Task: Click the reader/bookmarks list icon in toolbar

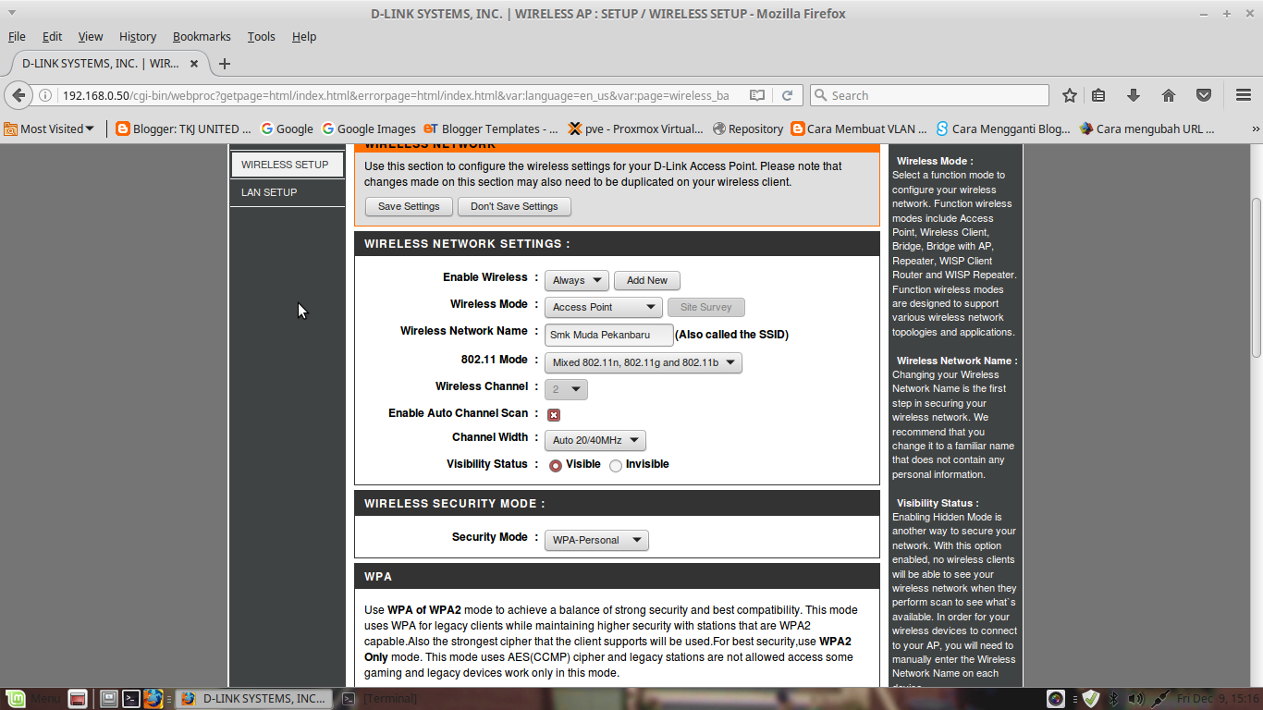Action: (x=1097, y=94)
